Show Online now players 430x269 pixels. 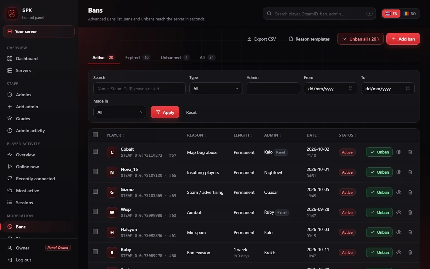tap(39, 167)
